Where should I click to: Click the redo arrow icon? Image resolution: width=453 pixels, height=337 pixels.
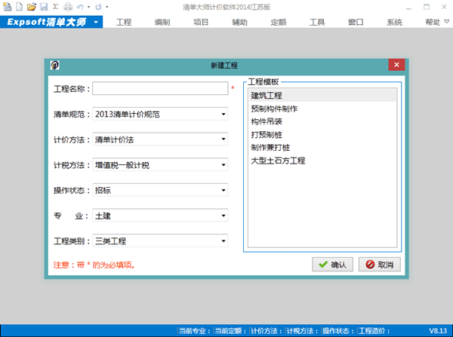pos(98,7)
